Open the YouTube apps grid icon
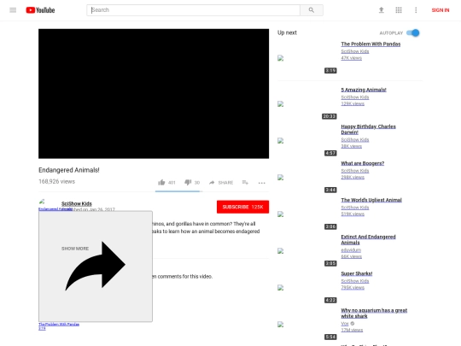Image resolution: width=461 pixels, height=346 pixels. pos(399,10)
